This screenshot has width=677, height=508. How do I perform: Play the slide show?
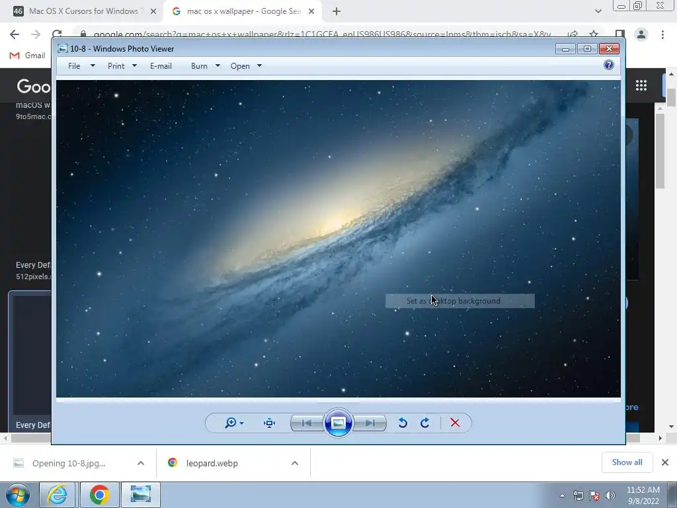tap(338, 423)
